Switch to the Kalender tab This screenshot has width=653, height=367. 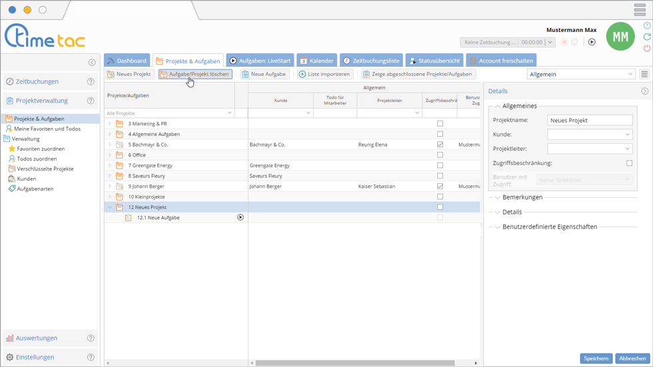(x=316, y=61)
